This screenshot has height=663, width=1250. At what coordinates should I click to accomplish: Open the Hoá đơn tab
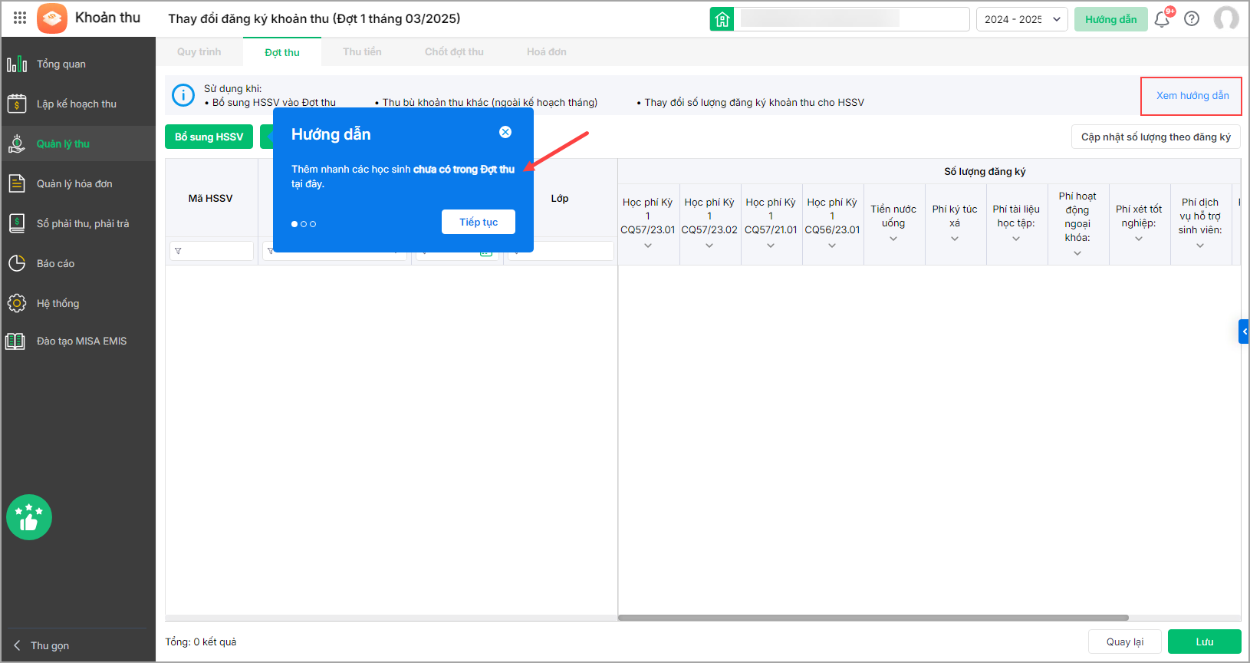(x=547, y=52)
